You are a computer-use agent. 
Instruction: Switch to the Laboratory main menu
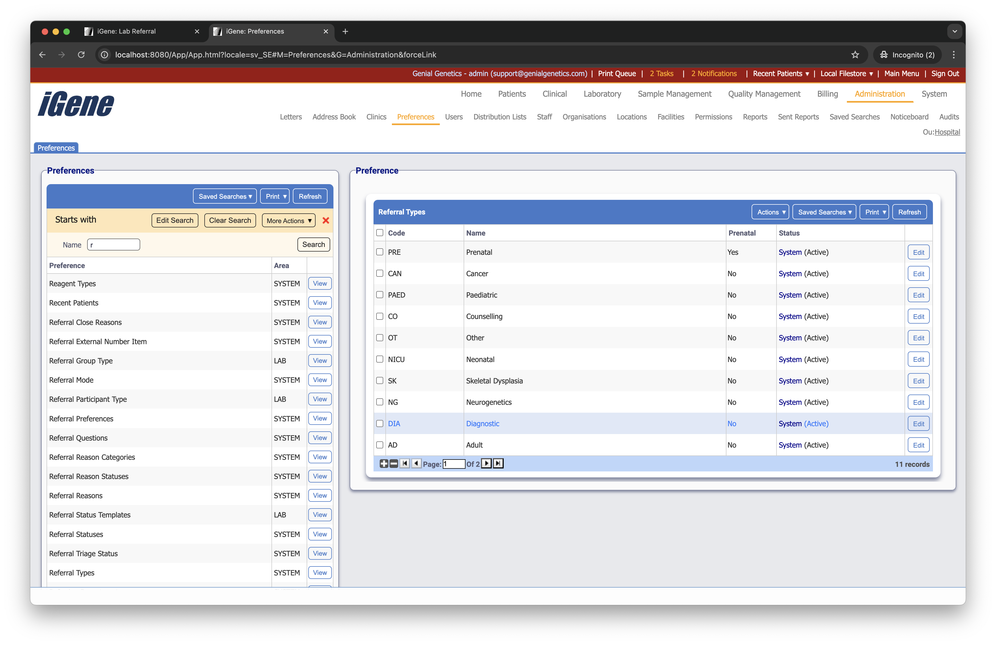click(602, 94)
